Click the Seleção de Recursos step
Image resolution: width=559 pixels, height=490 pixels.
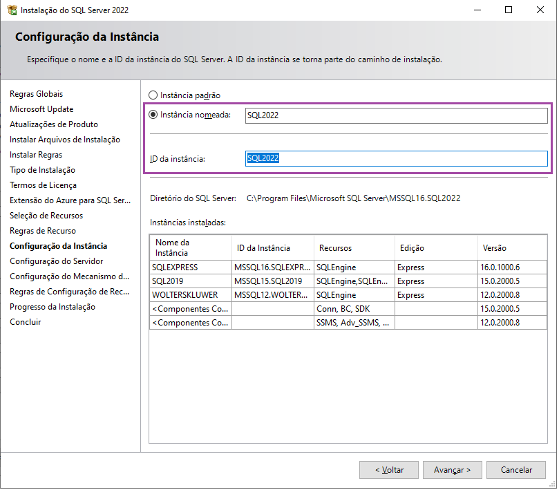pyautogui.click(x=46, y=216)
